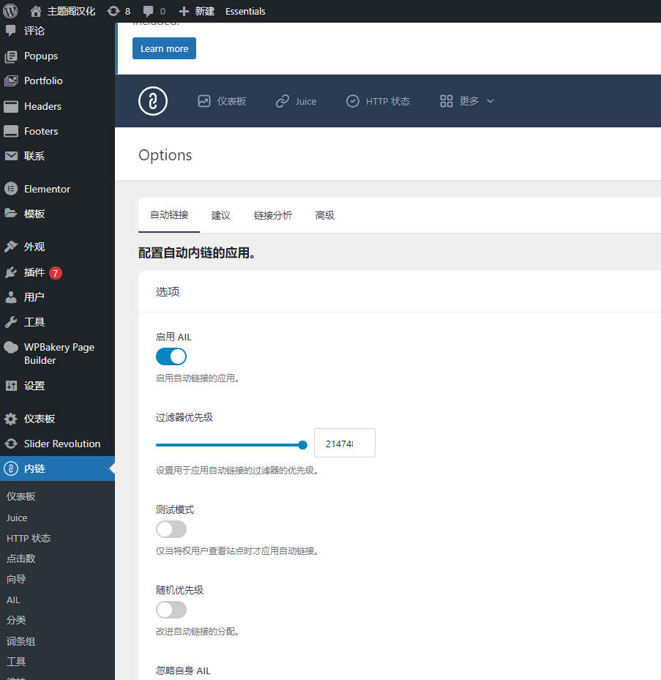661x680 pixels.
Task: Click the 更多 grid icon
Action: coord(447,101)
